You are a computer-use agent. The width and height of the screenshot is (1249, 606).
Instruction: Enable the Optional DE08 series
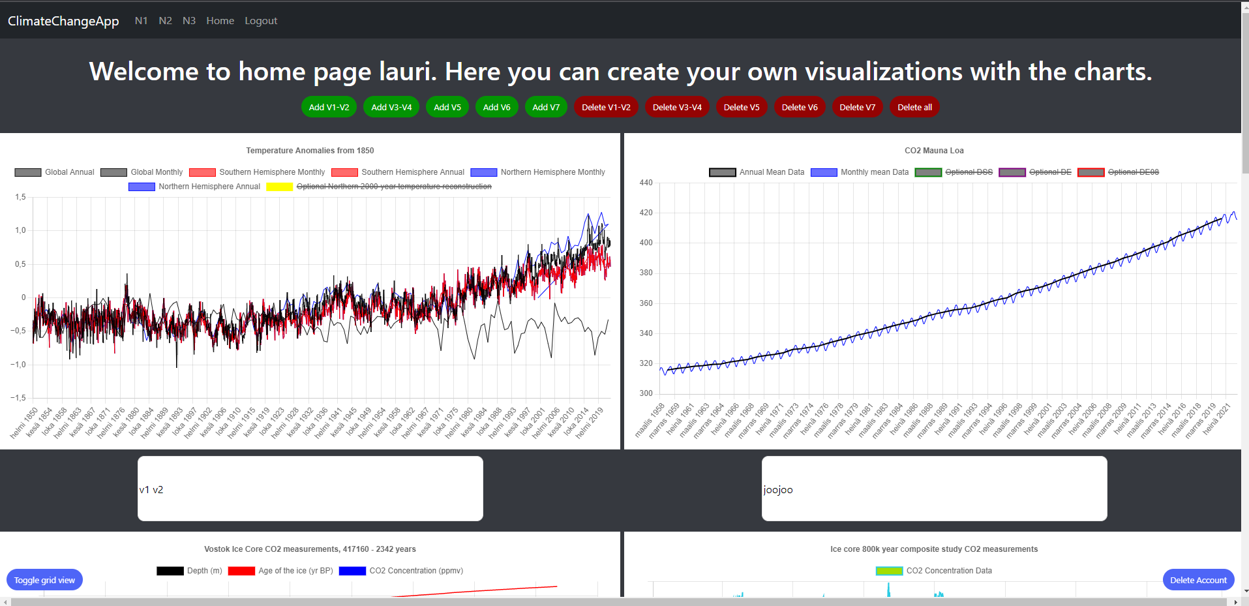pos(1119,172)
